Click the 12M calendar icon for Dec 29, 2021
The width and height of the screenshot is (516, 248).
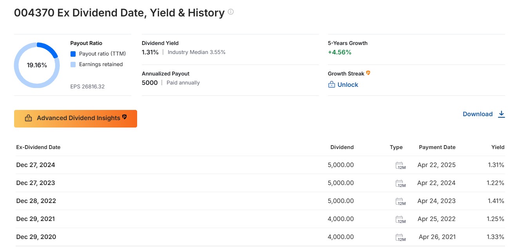tap(400, 219)
